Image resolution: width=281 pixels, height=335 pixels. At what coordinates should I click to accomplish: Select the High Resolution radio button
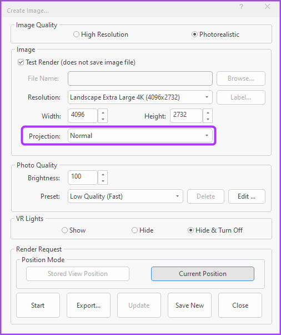pos(76,34)
